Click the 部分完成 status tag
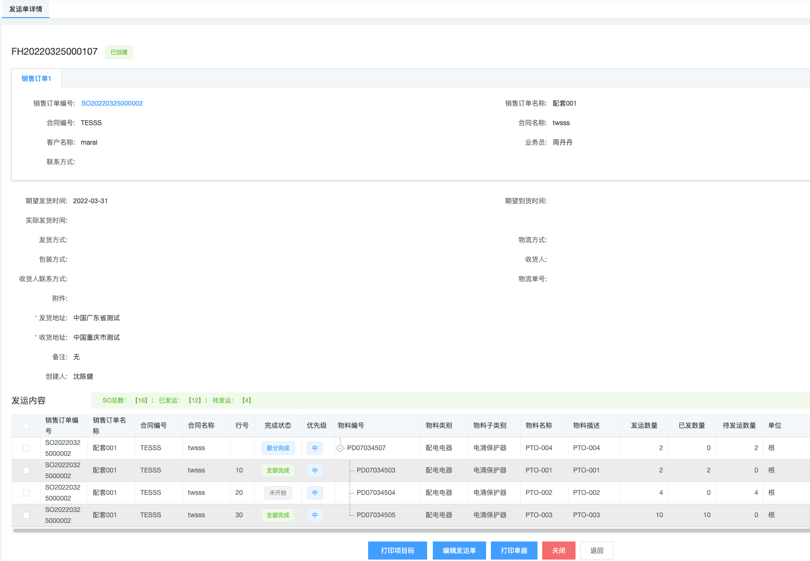This screenshot has width=810, height=561. tap(278, 448)
